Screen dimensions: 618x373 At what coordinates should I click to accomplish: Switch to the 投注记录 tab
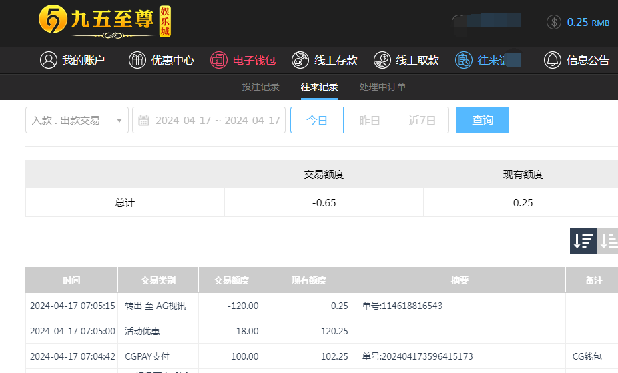(260, 87)
